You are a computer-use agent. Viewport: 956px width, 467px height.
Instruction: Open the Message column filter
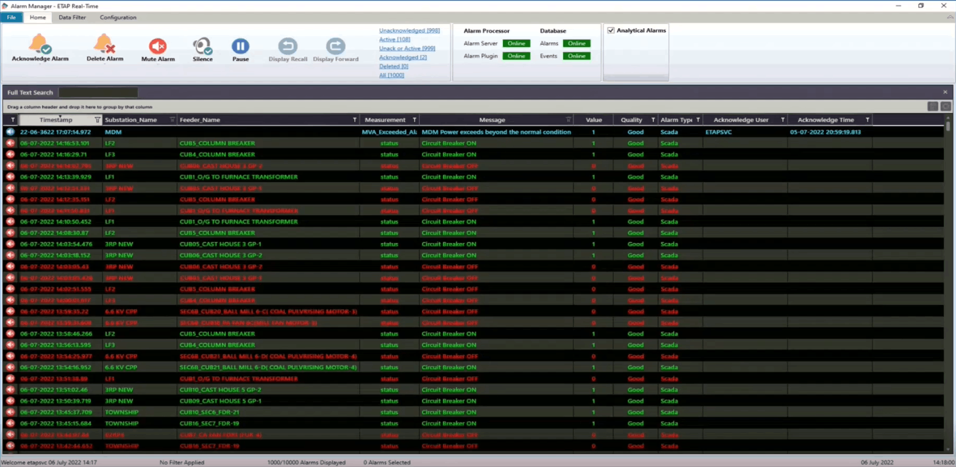click(x=568, y=120)
